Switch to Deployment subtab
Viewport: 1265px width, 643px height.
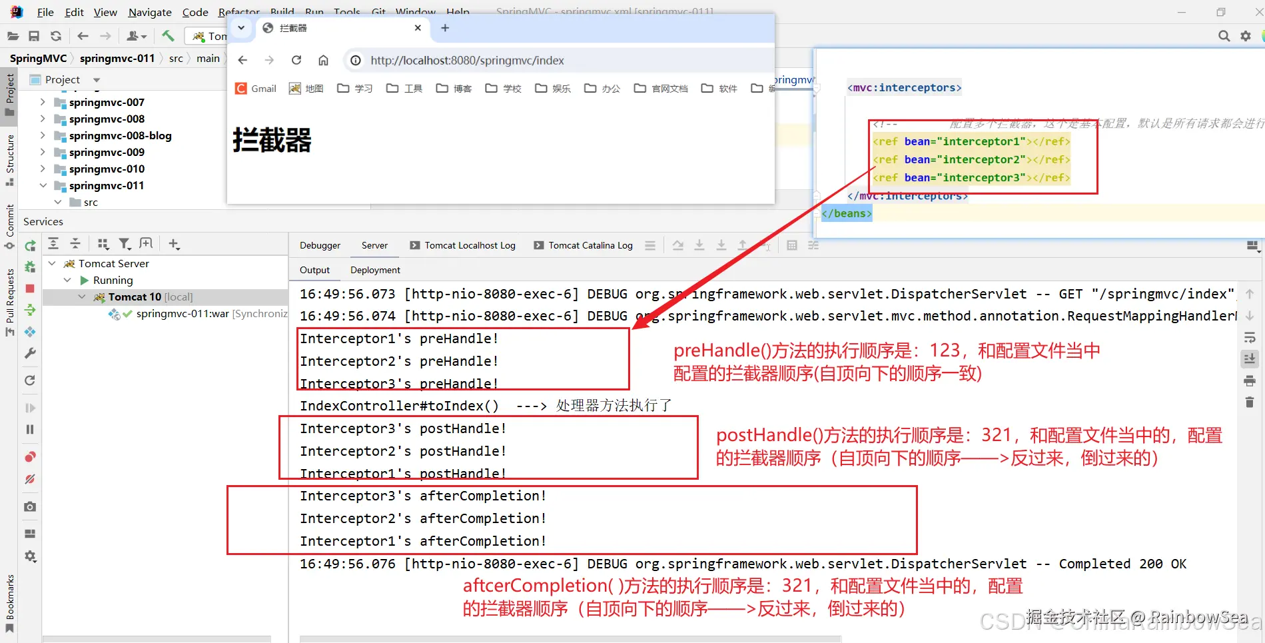pos(375,270)
